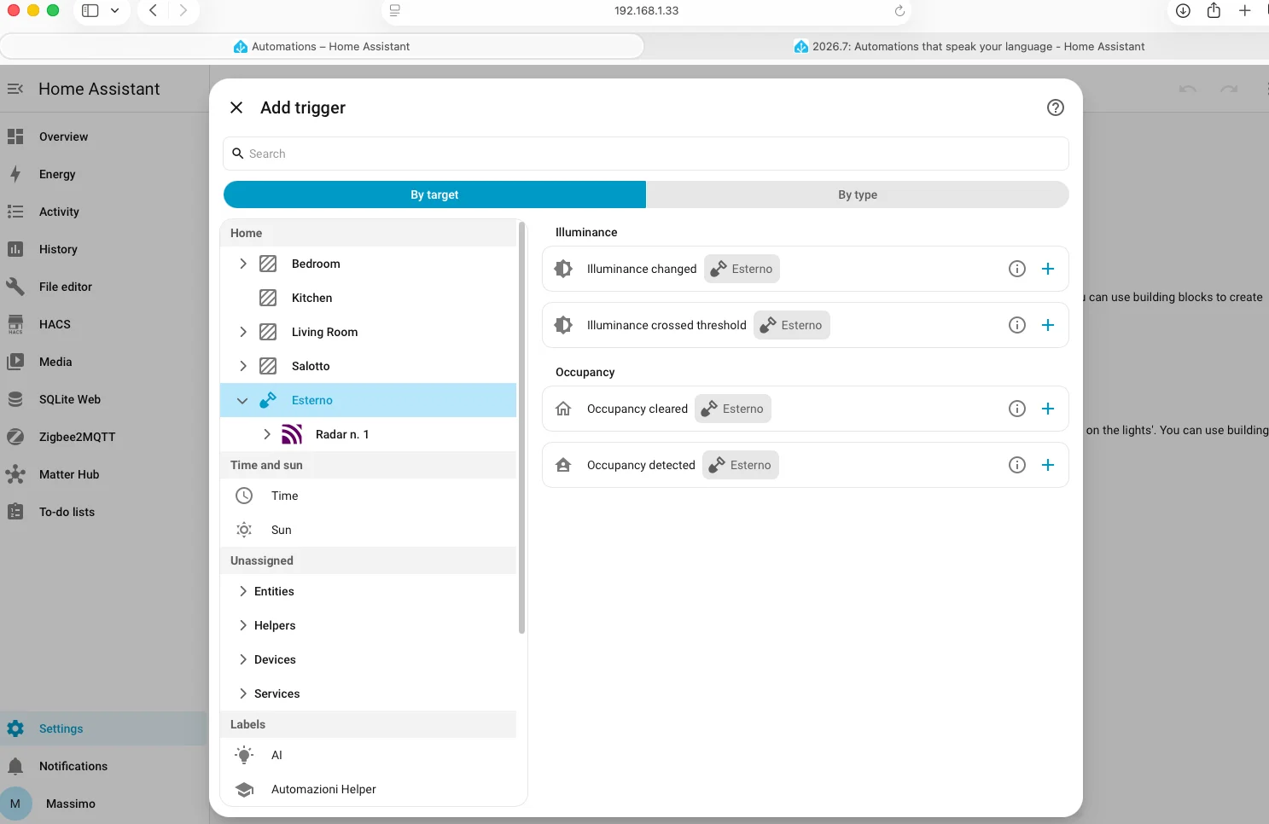Toggle the Safari sidebar
This screenshot has height=824, width=1269.
90,10
